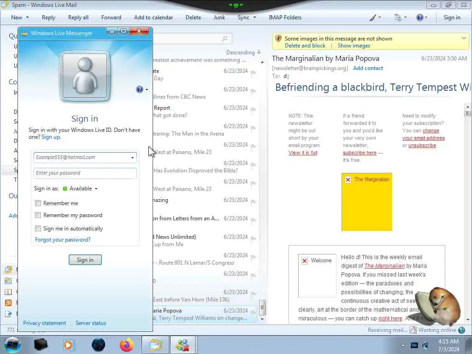Click the search magnifier icon in message list
The height and width of the screenshot is (354, 472).
[224, 39]
